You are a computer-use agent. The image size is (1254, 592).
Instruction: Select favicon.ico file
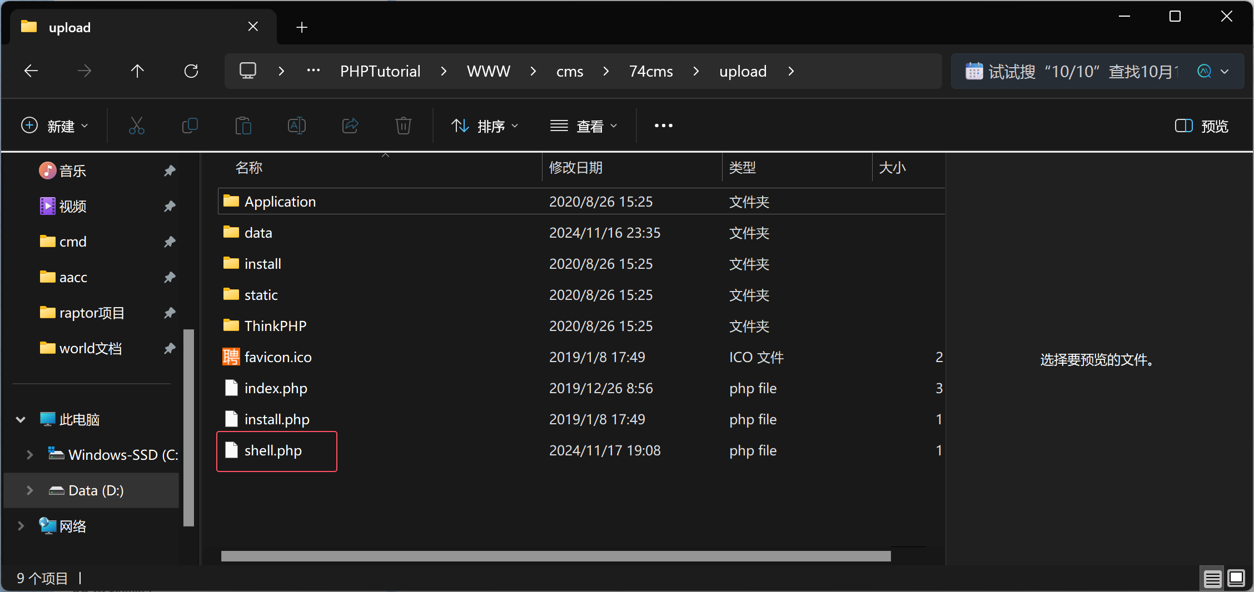click(x=581, y=357)
